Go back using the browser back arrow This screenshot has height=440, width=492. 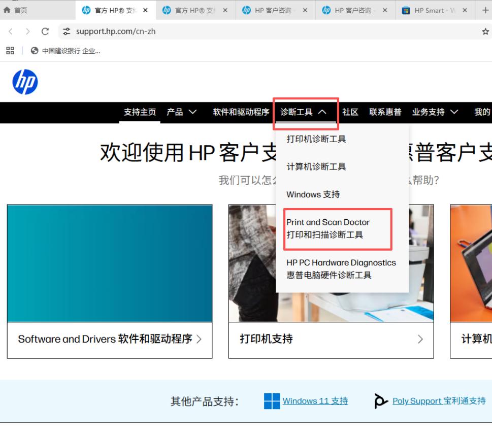(11, 30)
